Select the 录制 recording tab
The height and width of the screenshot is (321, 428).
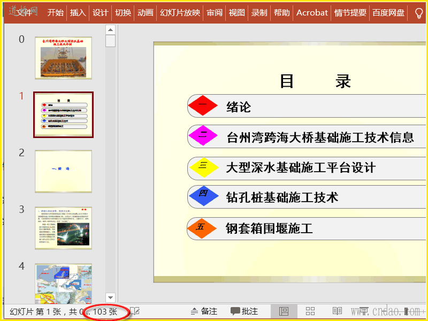(x=259, y=12)
